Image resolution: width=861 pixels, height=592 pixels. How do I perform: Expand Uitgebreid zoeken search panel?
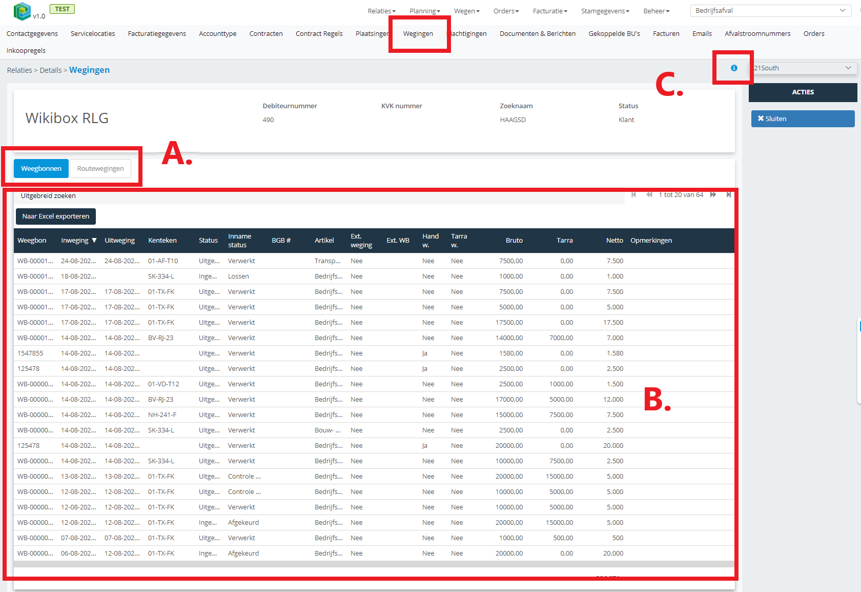pyautogui.click(x=48, y=195)
